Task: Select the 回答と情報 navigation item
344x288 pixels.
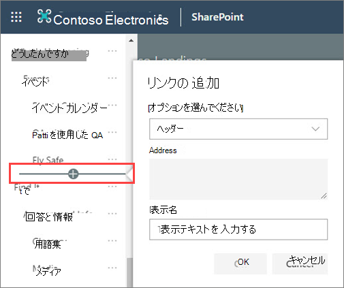Action: tap(49, 217)
